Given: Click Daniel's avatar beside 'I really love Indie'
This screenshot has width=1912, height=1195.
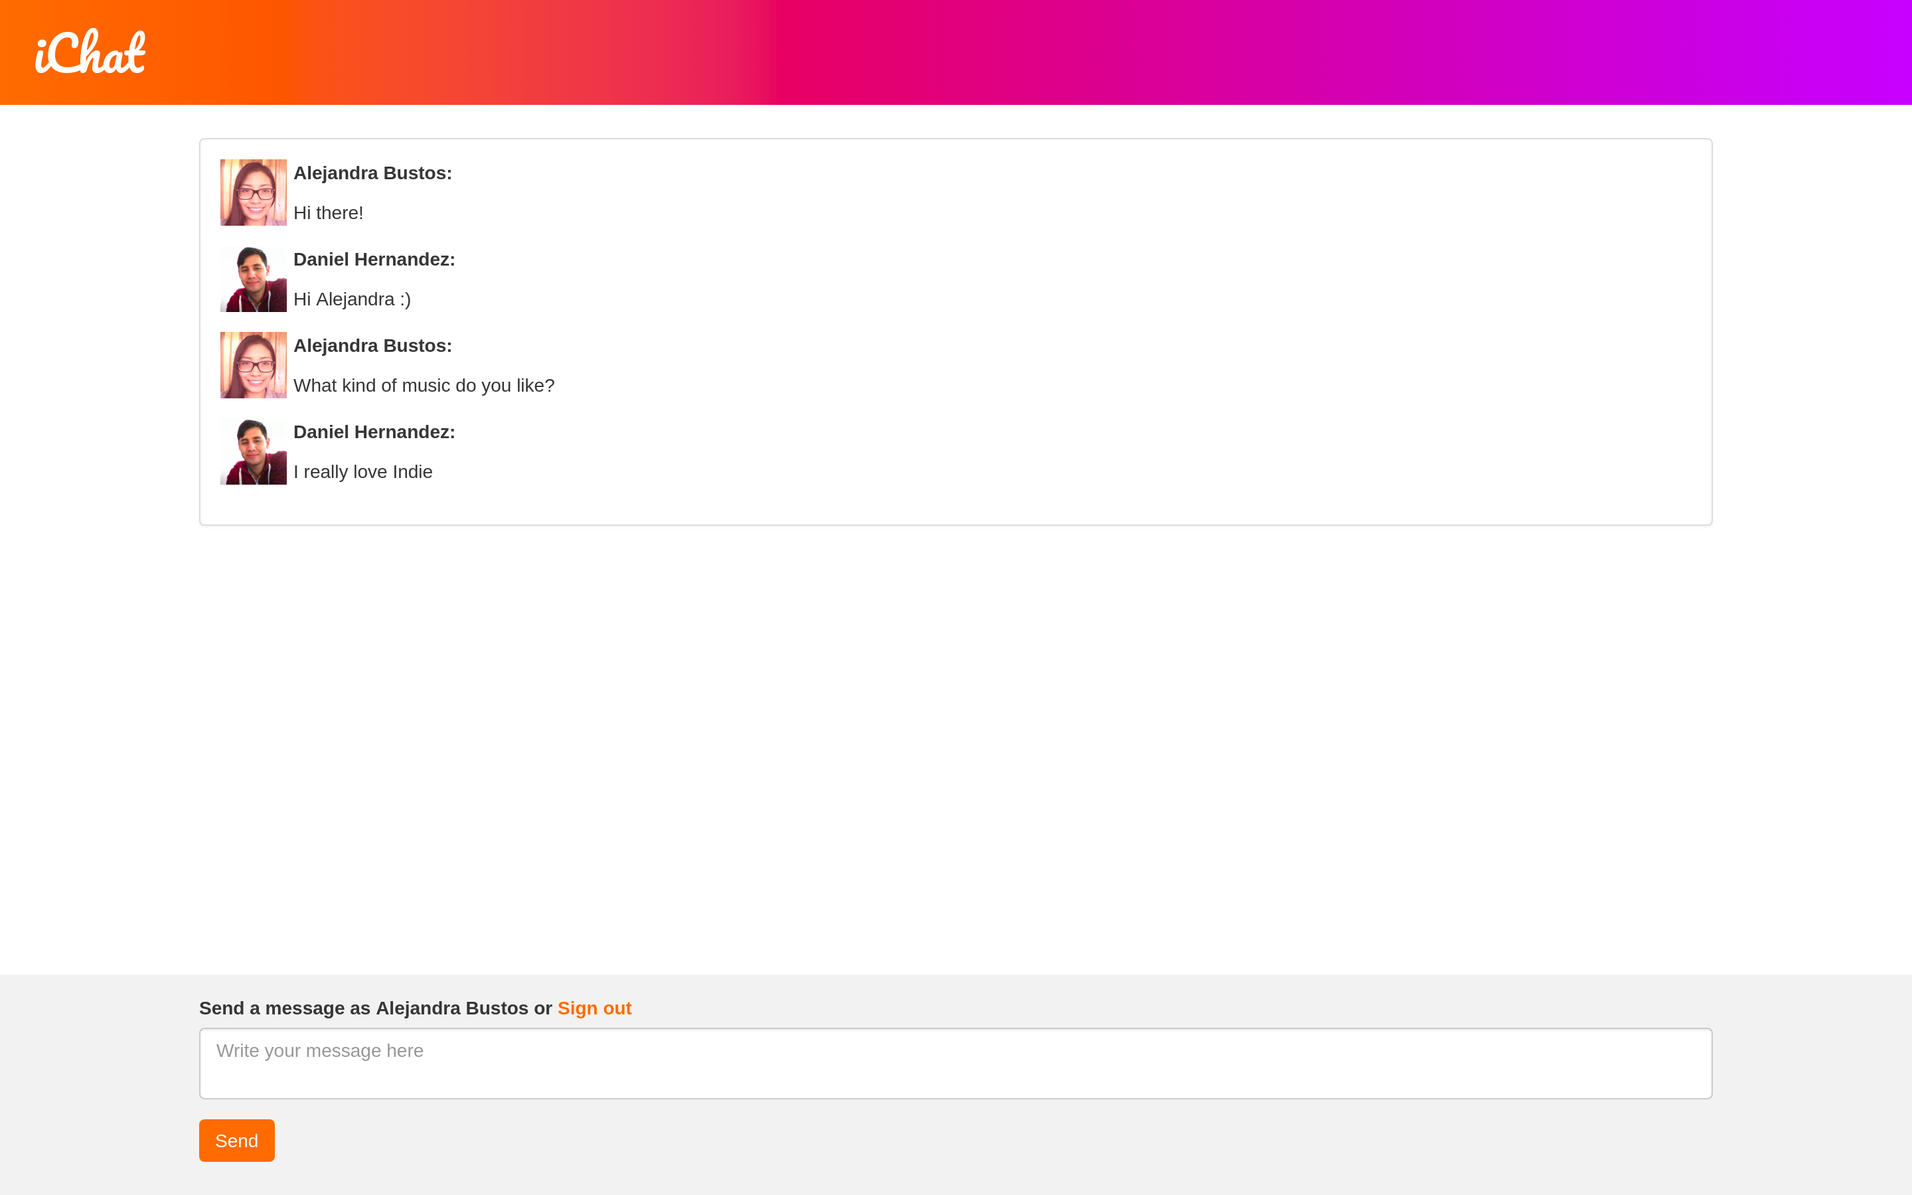Looking at the screenshot, I should click(253, 451).
